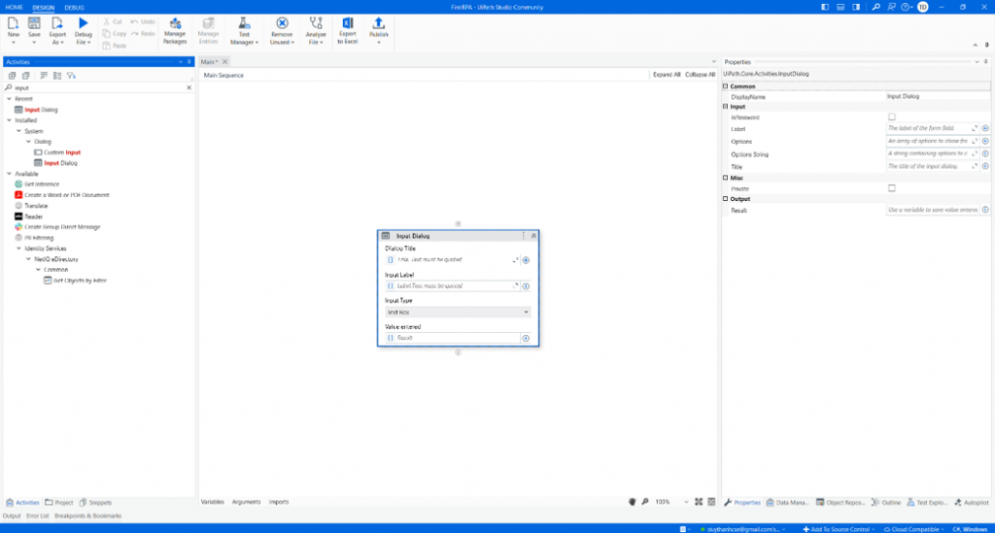The height and width of the screenshot is (533, 995).
Task: Click the Analyze File icon
Action: tap(316, 23)
